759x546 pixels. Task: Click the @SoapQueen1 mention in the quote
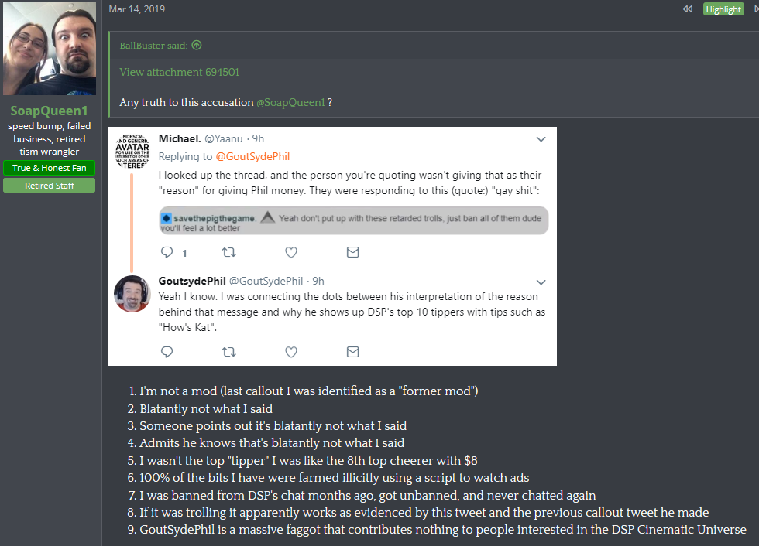point(291,102)
